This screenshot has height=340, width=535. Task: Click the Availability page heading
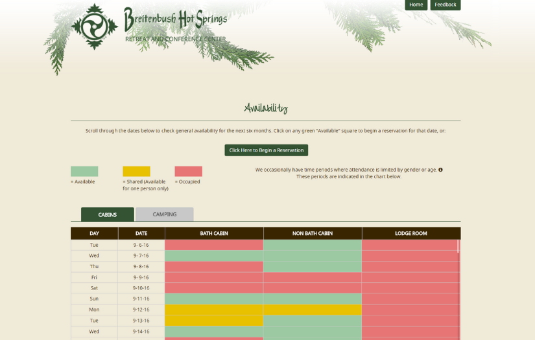pos(266,108)
